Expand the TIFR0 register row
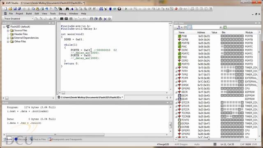The width and height of the screenshot is (263, 148). pos(176,68)
